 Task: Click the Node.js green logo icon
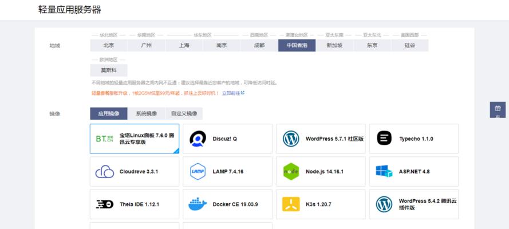click(x=291, y=172)
